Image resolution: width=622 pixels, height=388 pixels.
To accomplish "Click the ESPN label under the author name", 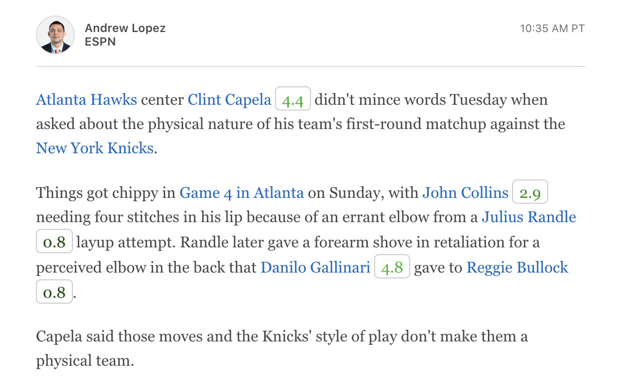I will point(100,42).
